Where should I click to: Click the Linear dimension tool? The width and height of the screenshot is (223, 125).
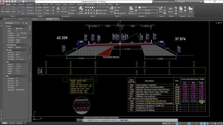point(72,7)
